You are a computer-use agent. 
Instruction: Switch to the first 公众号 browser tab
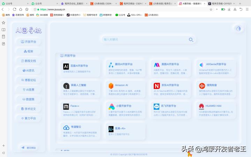(15, 3)
